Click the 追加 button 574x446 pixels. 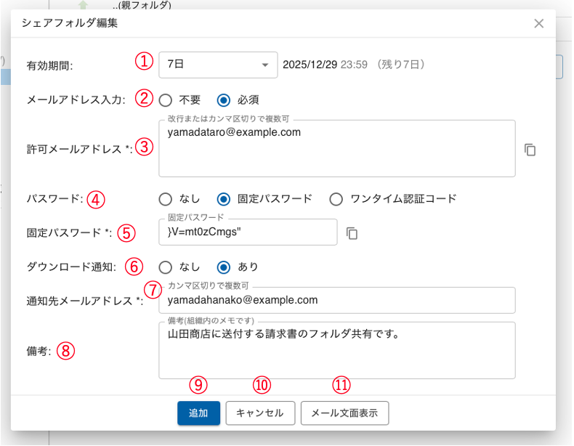(198, 413)
